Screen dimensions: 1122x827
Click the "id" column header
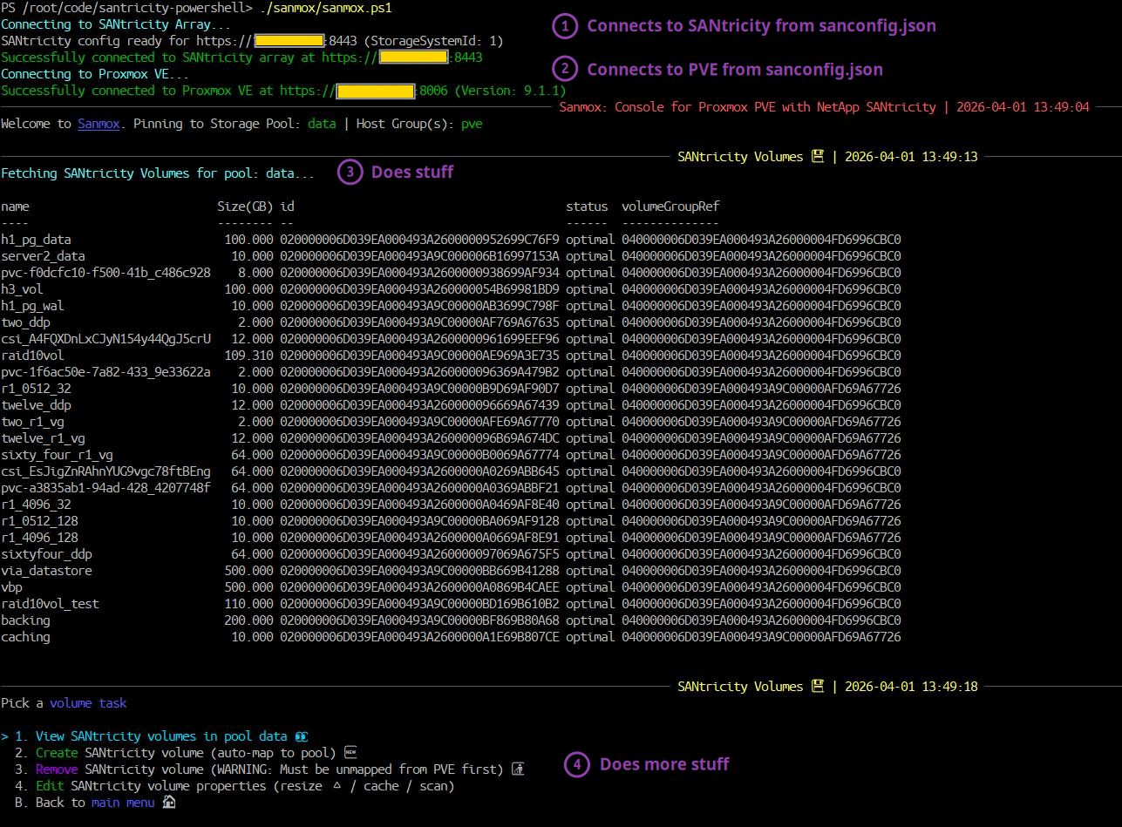point(287,207)
